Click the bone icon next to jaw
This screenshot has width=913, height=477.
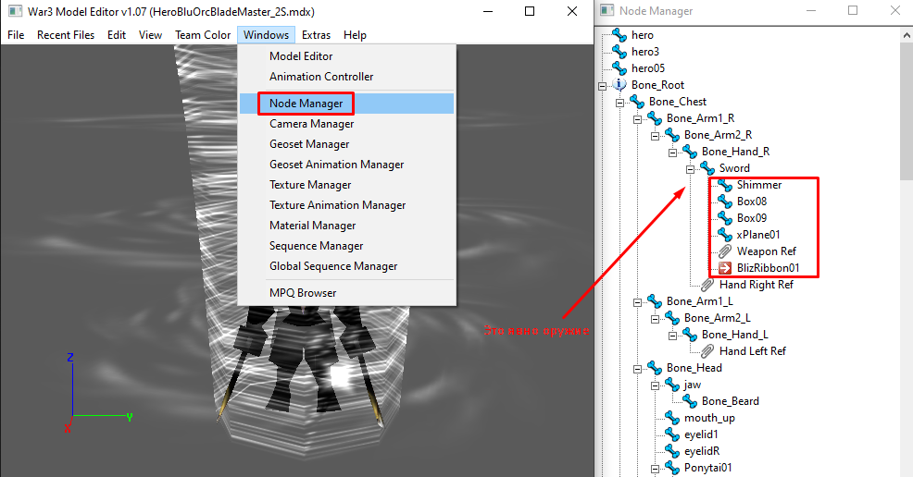(x=672, y=385)
